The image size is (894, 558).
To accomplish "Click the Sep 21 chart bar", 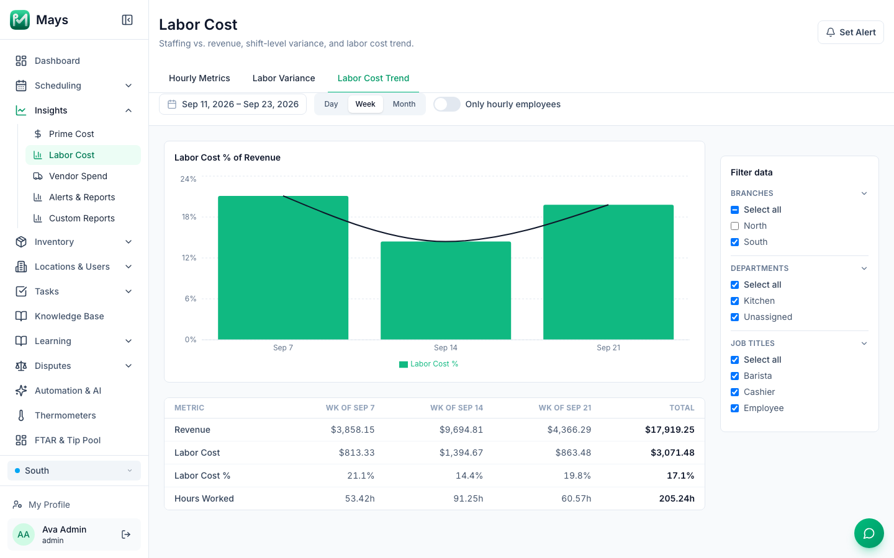I will pos(608,272).
